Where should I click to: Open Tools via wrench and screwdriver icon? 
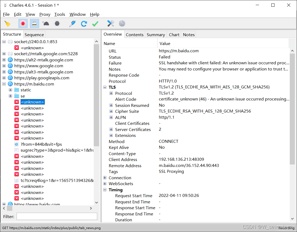(x=111, y=24)
